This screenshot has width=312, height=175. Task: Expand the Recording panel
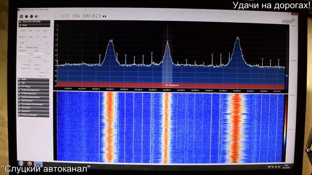[34, 108]
